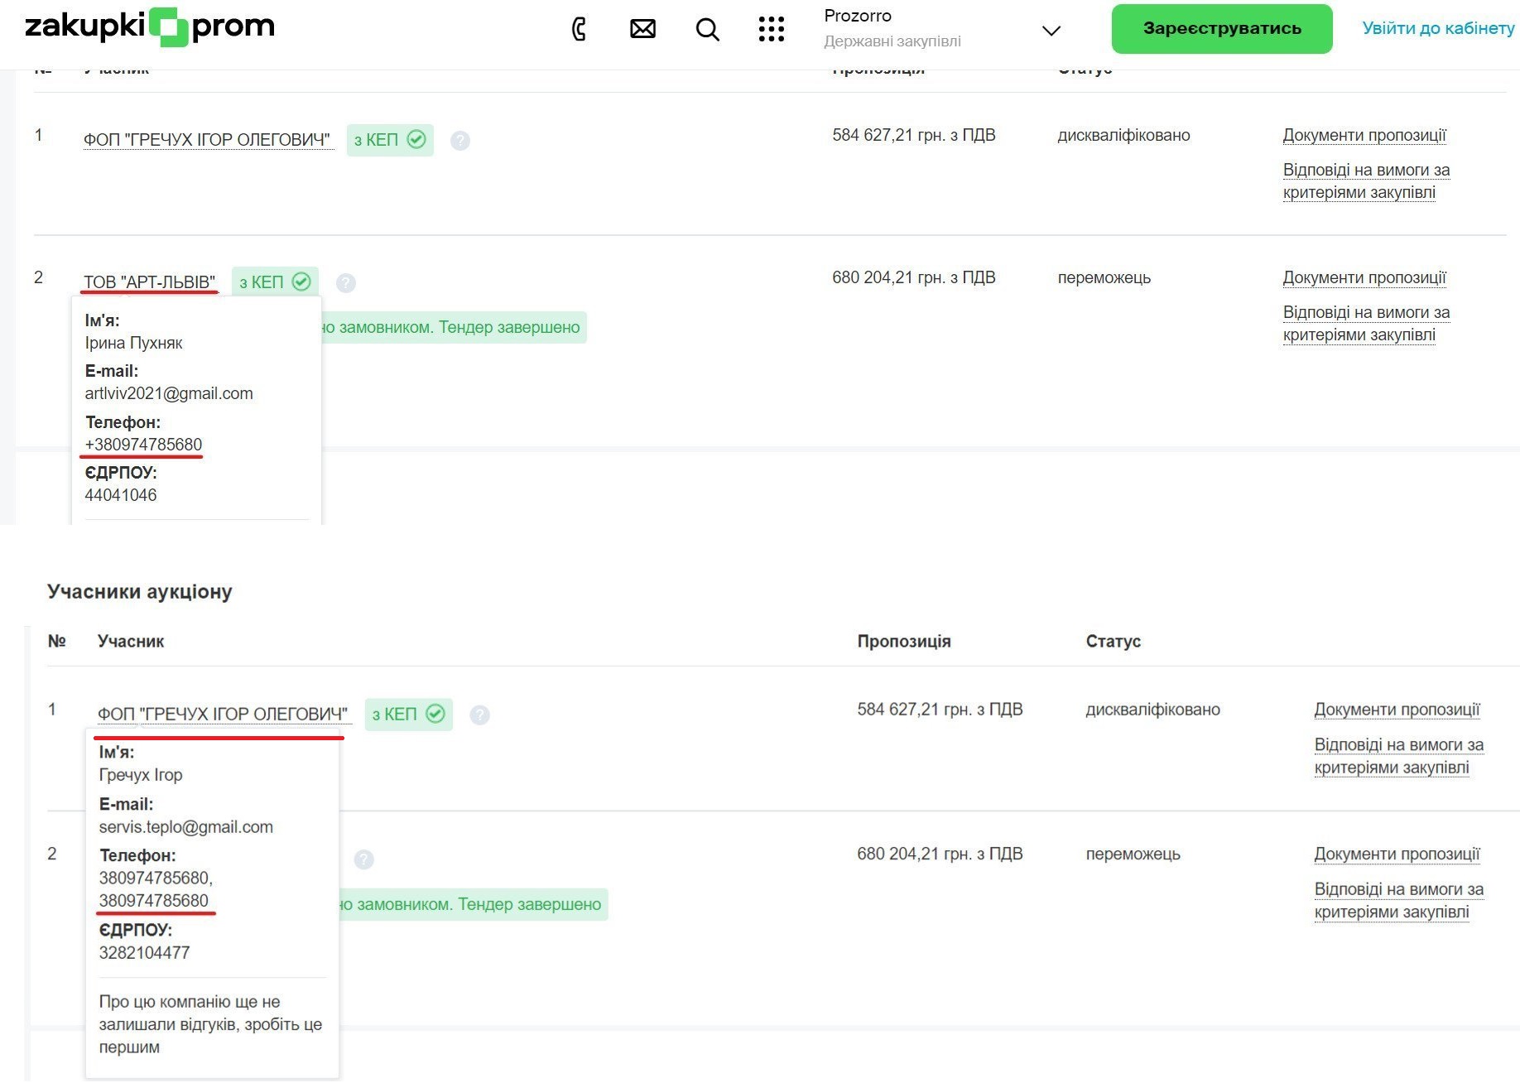This screenshot has height=1083, width=1520.
Task: Click the phone number +380974785680 in popup
Action: (143, 445)
